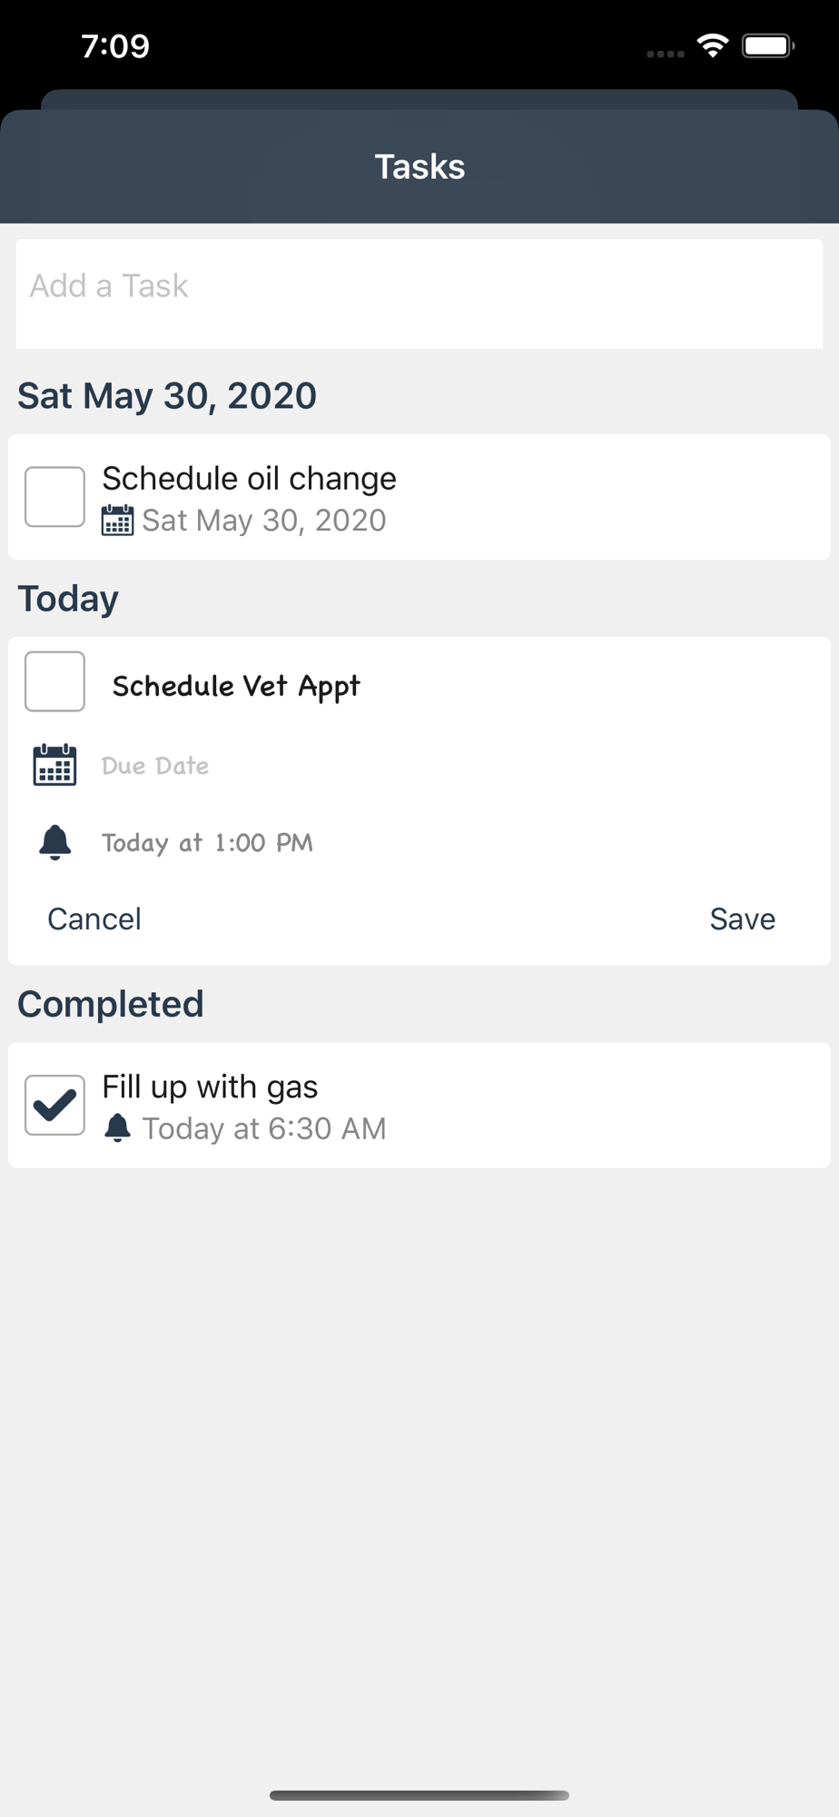Change the Today at 1:00 PM reminder time
This screenshot has height=1817, width=839.
207,843
